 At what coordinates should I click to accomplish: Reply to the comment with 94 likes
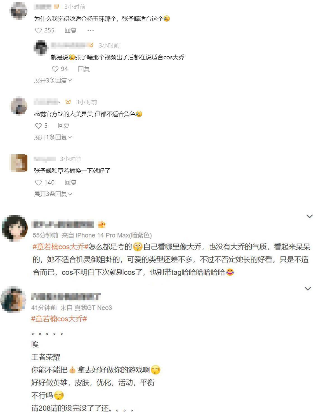coord(84,69)
